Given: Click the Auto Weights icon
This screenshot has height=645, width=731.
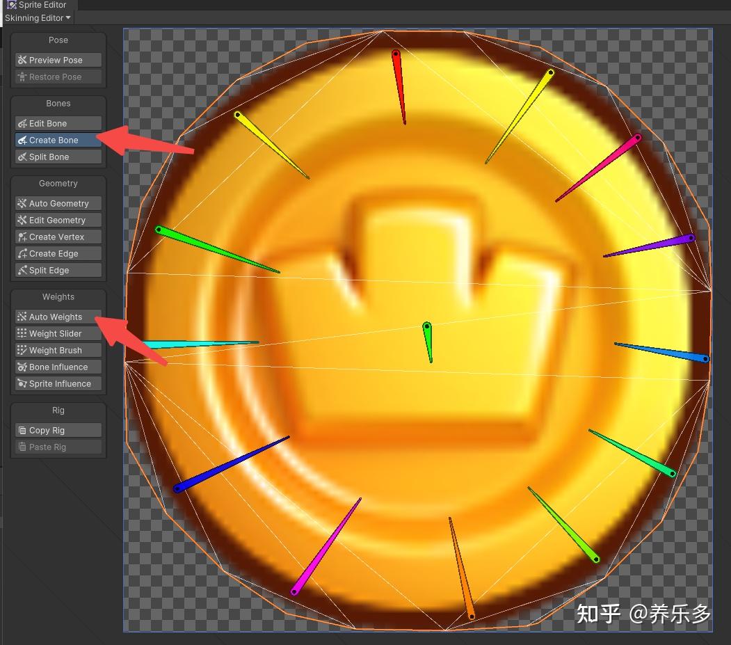Looking at the screenshot, I should [x=22, y=317].
